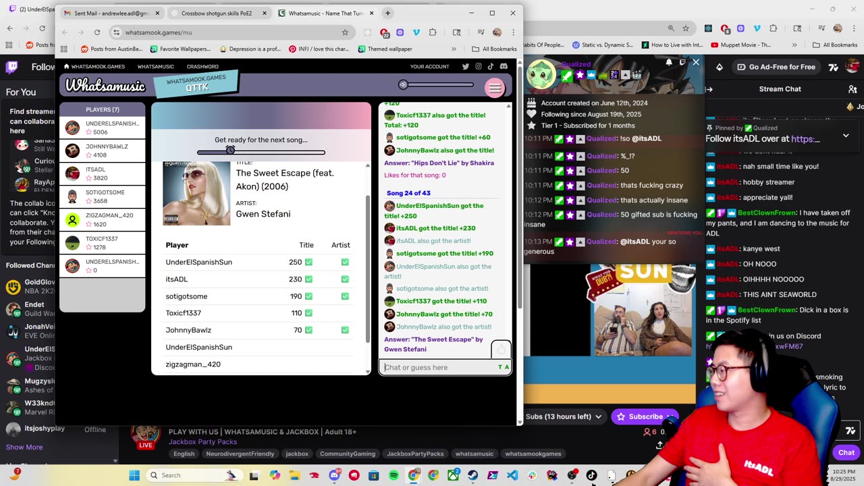Screen dimensions: 864x486
Task: Click the Twitch logo in background window
Action: 11,67
